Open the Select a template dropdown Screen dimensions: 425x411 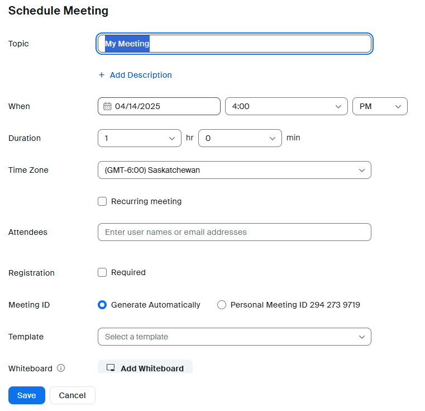point(235,337)
